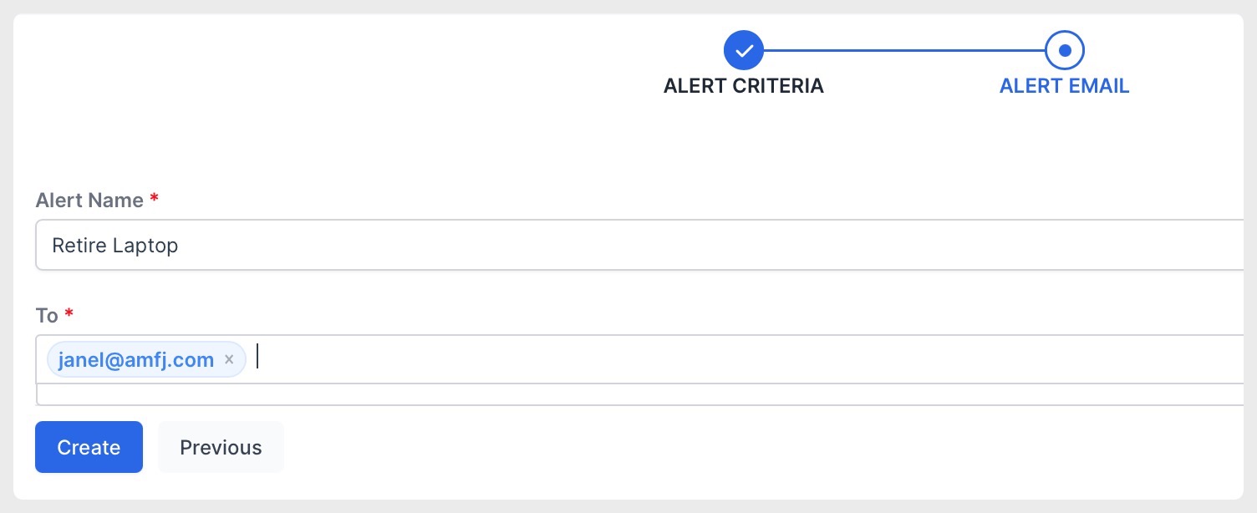Click the empty box beneath the To field
1257x513 pixels.
click(645, 394)
